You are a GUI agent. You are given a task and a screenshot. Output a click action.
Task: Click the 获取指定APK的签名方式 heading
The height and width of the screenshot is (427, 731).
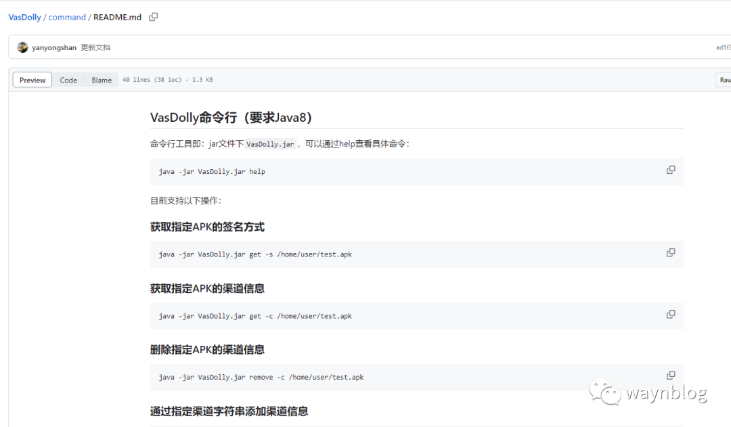pos(207,227)
